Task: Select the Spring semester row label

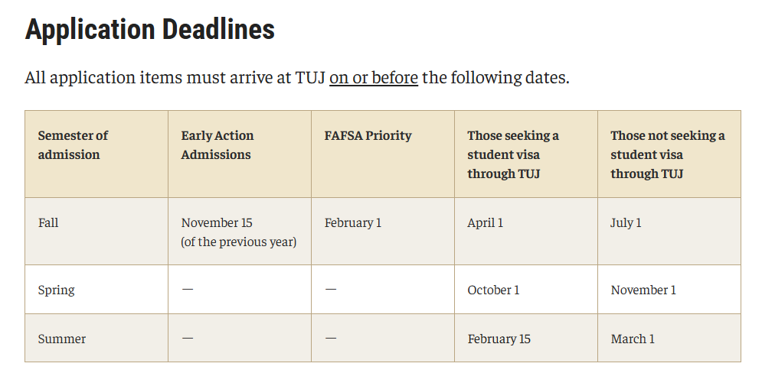Action: click(x=57, y=290)
